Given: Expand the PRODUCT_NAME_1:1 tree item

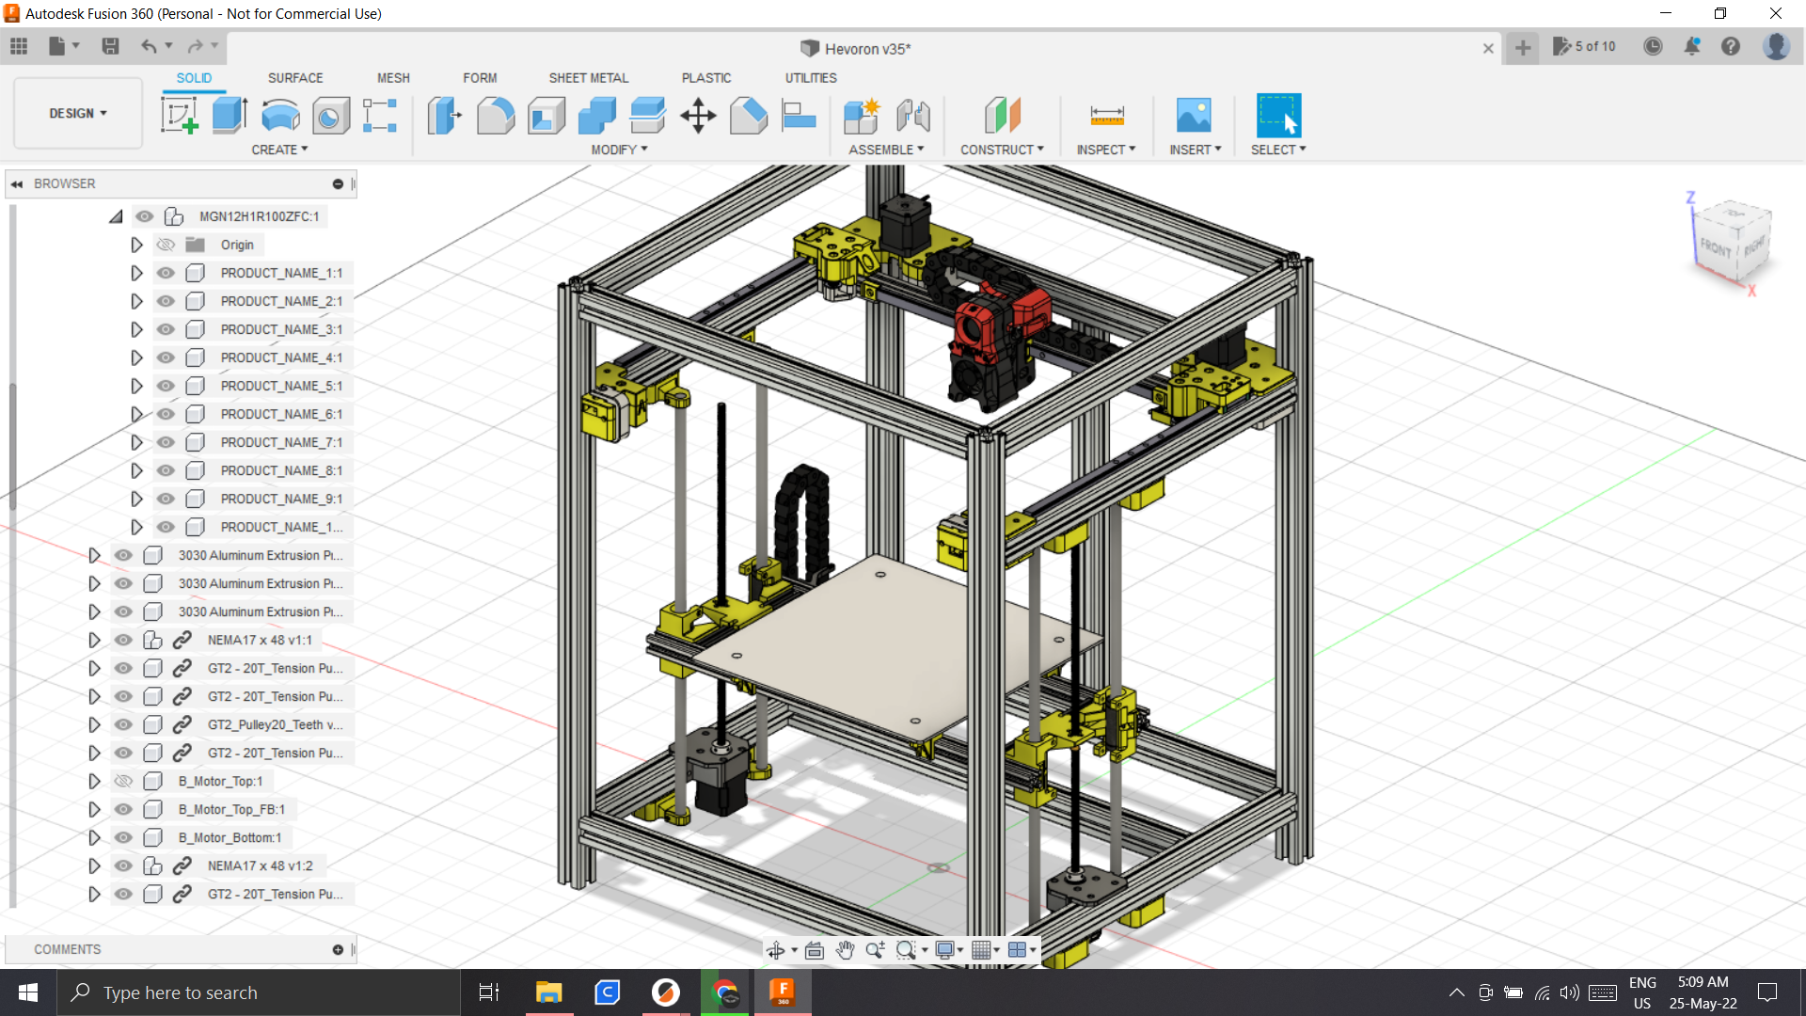Looking at the screenshot, I should 136,273.
